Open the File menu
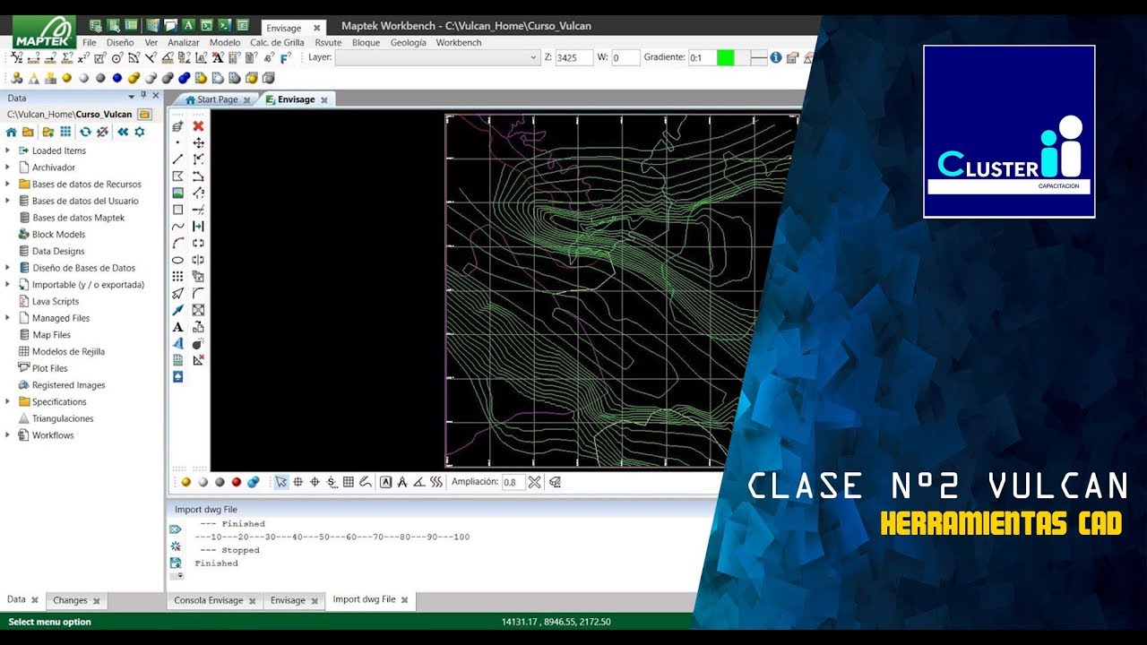The image size is (1147, 645). [90, 42]
